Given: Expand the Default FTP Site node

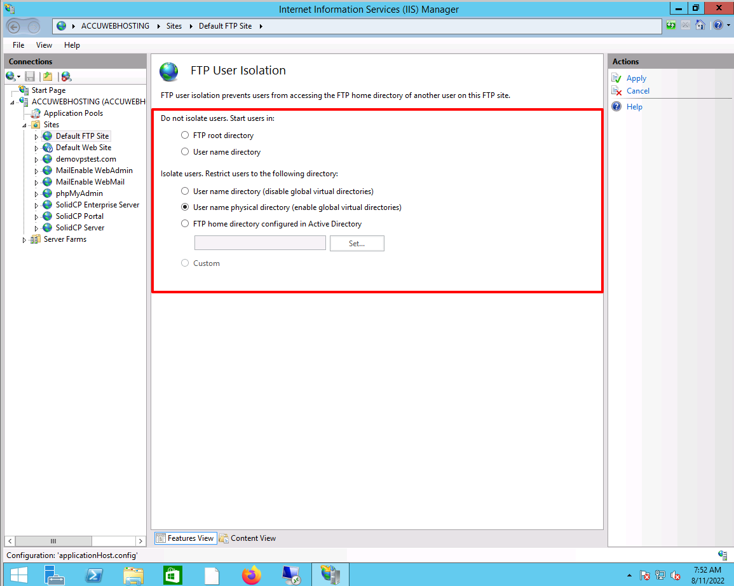Looking at the screenshot, I should click(36, 136).
